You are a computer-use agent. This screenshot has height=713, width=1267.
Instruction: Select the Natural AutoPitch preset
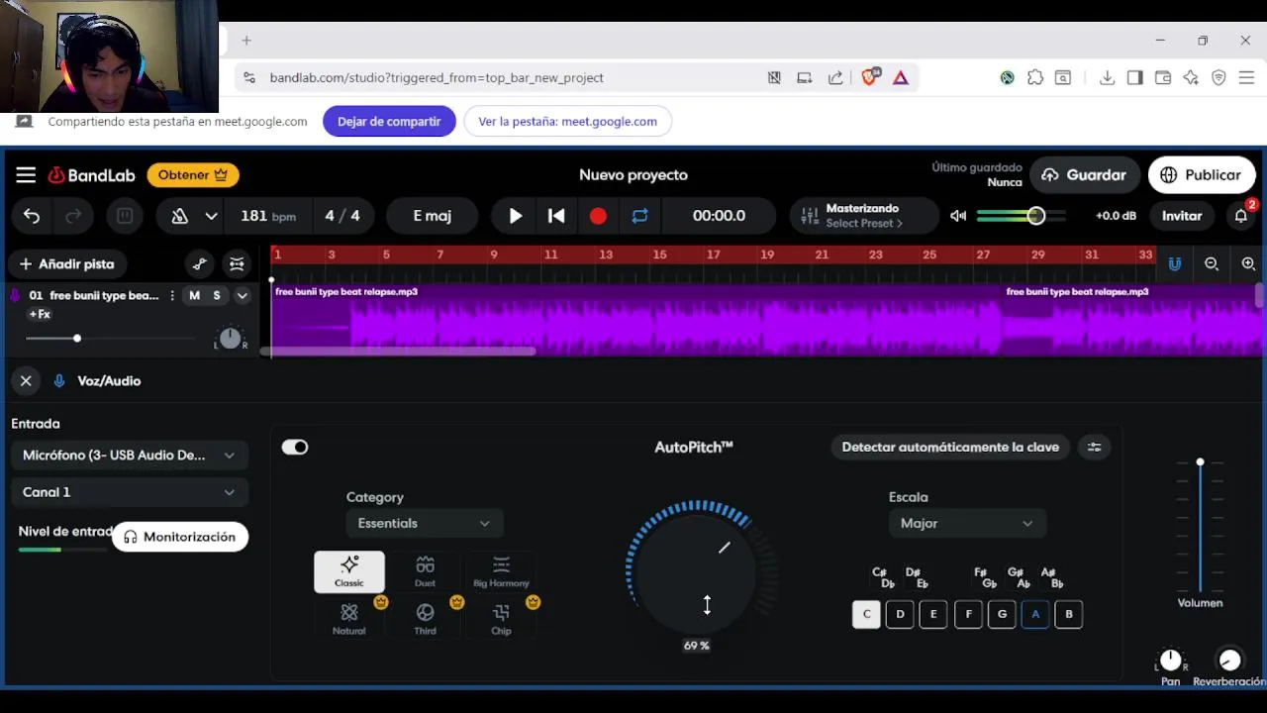(x=349, y=619)
